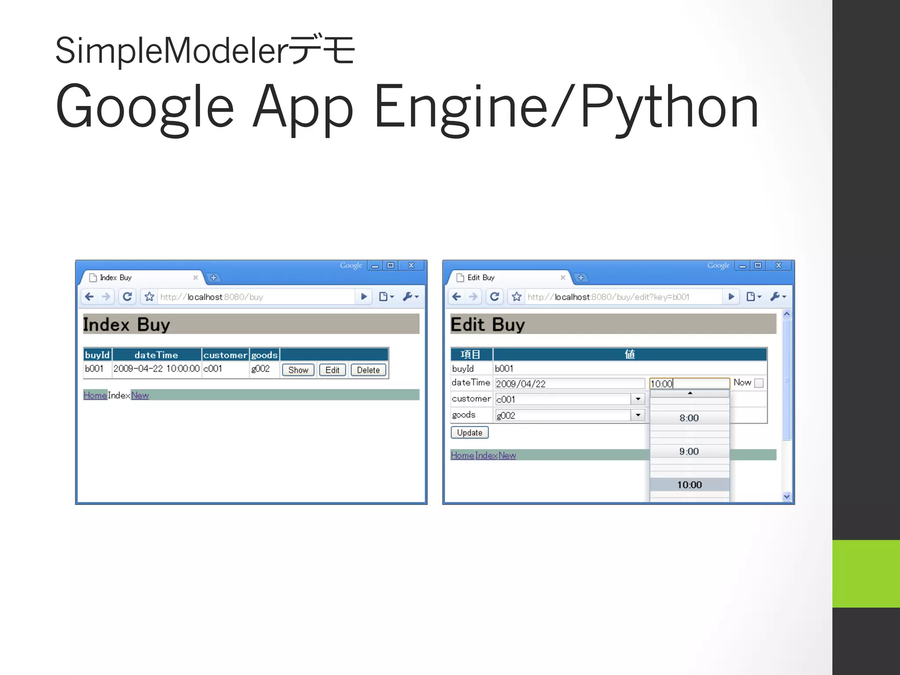Click forward arrow in Edit Buy window
Image resolution: width=900 pixels, height=675 pixels.
pos(473,297)
